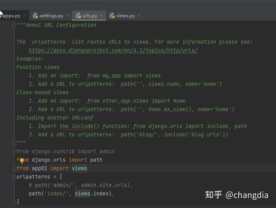Click 'Home.as_view()' example line
This screenshot has width=276, height=208.
[x=170, y=109]
